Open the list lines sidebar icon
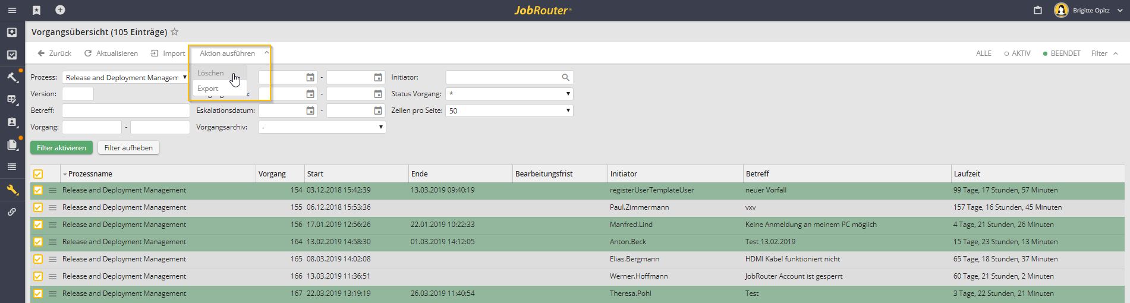This screenshot has width=1130, height=303. tap(12, 167)
